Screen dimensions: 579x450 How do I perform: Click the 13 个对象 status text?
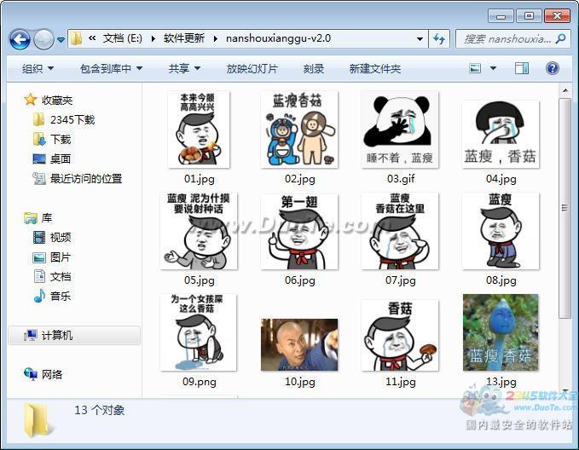[99, 410]
